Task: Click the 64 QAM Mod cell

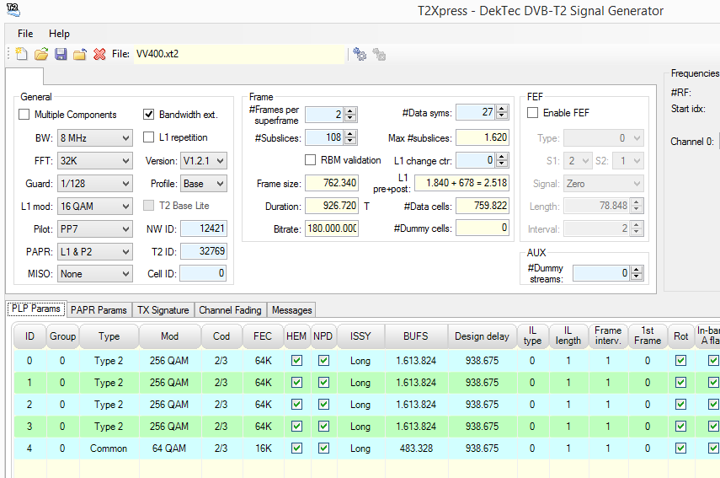Action: click(x=169, y=448)
